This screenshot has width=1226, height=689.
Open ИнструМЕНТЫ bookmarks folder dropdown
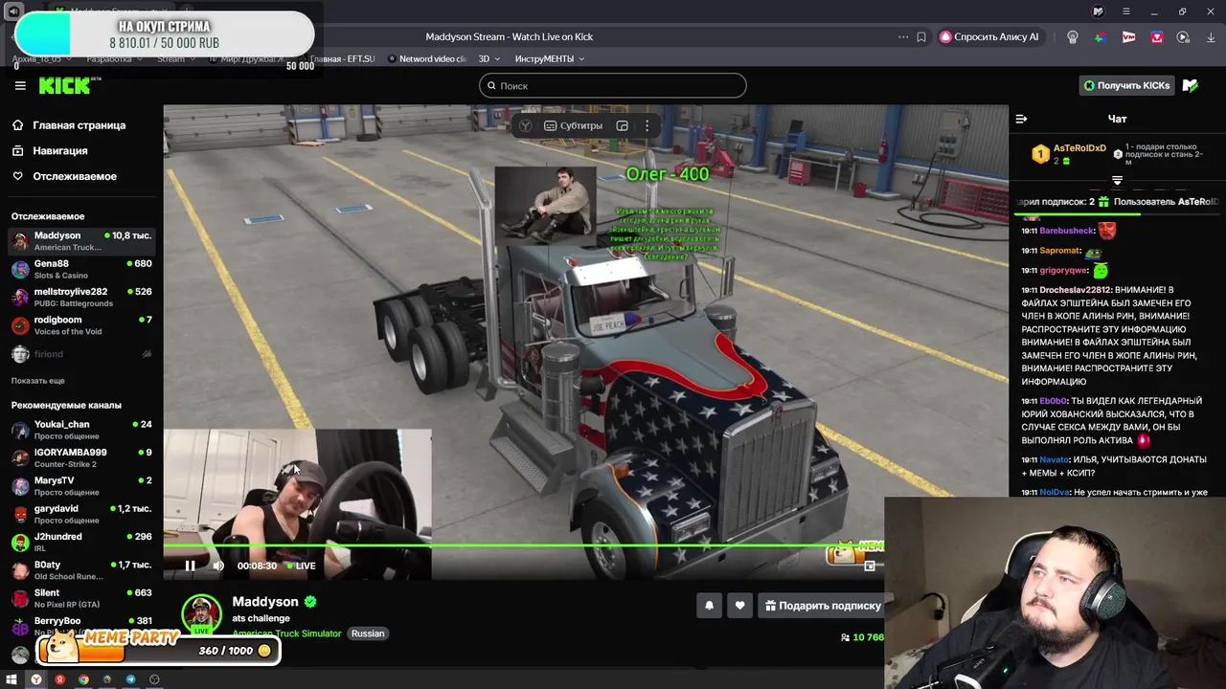tap(550, 58)
